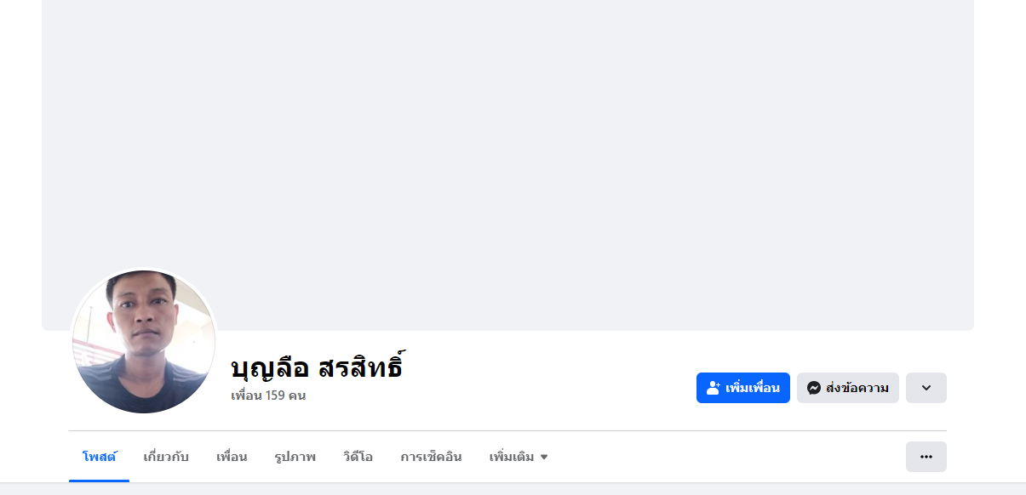Click the small caret arrow after เพิ่มเติม
Viewport: 1026px width, 495px height.
tap(544, 458)
